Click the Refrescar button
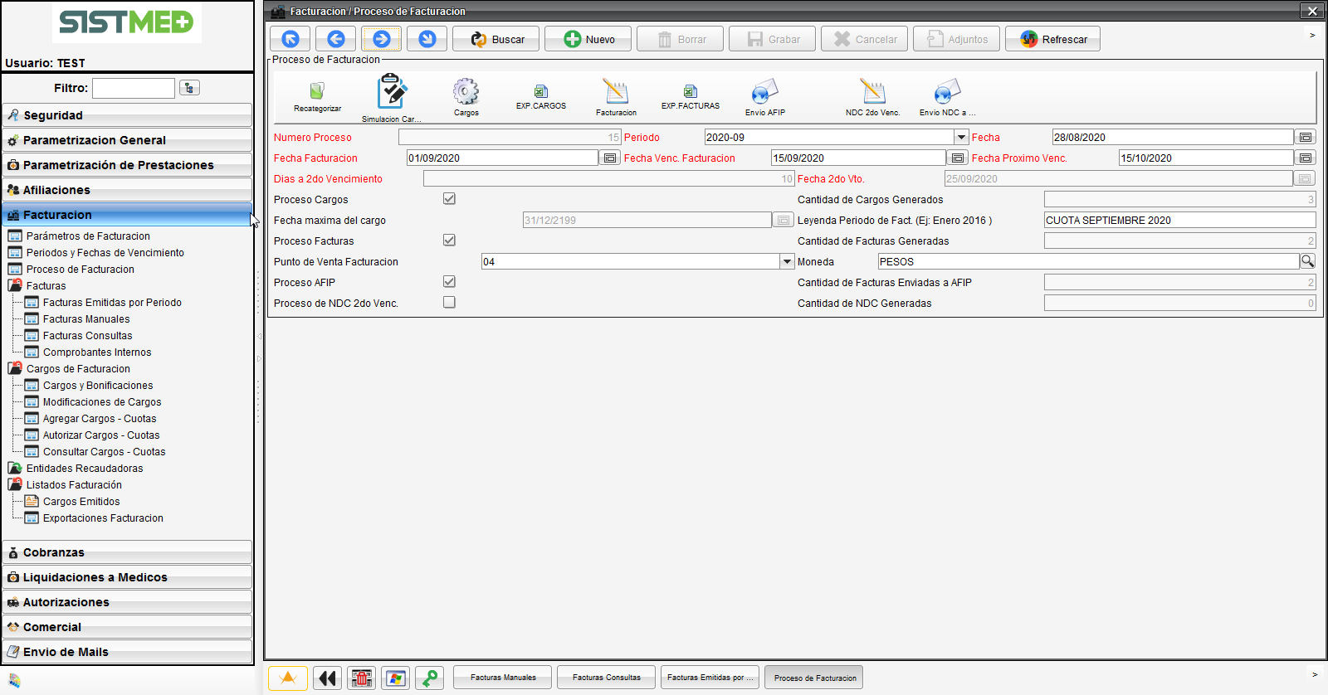Screen dimensions: 1328x695 (x=1052, y=39)
